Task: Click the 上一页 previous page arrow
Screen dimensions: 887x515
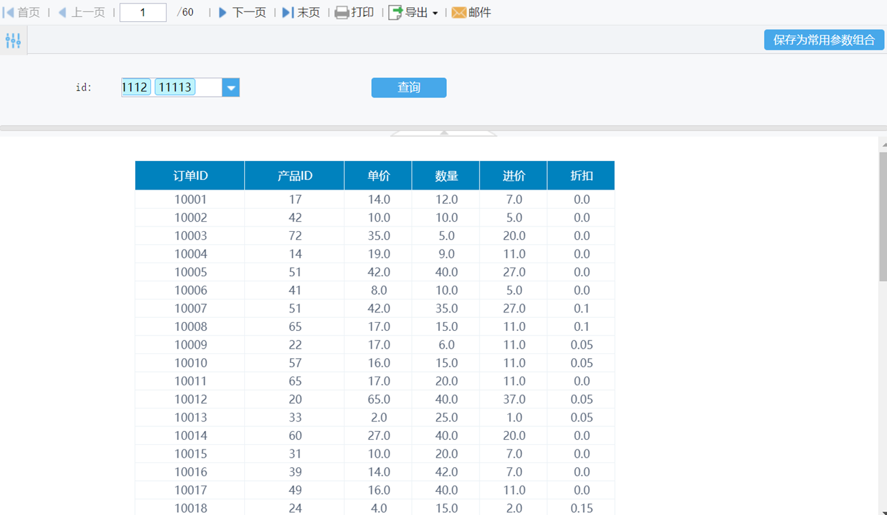Action: pyautogui.click(x=62, y=12)
